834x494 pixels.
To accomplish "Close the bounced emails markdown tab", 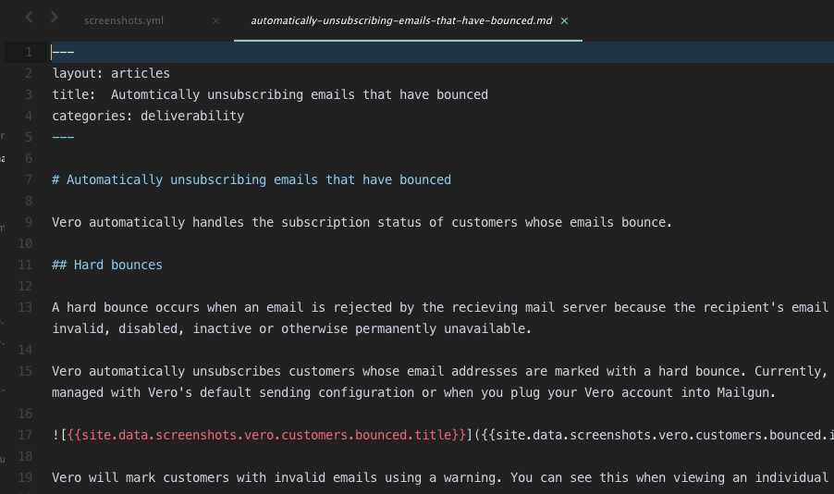I will [x=565, y=20].
